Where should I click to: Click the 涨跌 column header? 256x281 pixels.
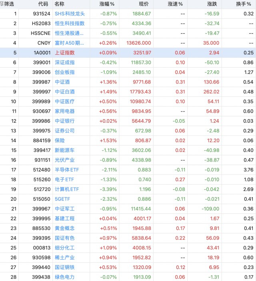tap(212, 4)
